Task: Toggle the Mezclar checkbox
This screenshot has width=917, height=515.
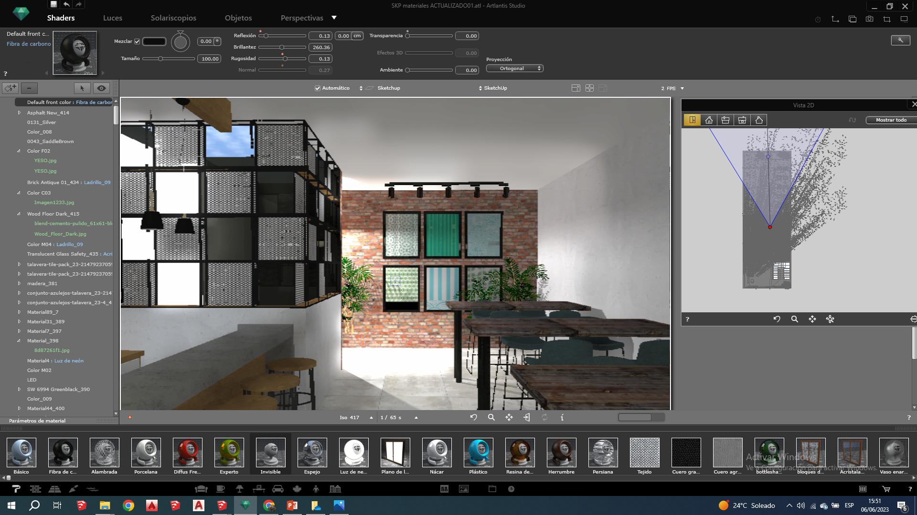Action: [137, 41]
